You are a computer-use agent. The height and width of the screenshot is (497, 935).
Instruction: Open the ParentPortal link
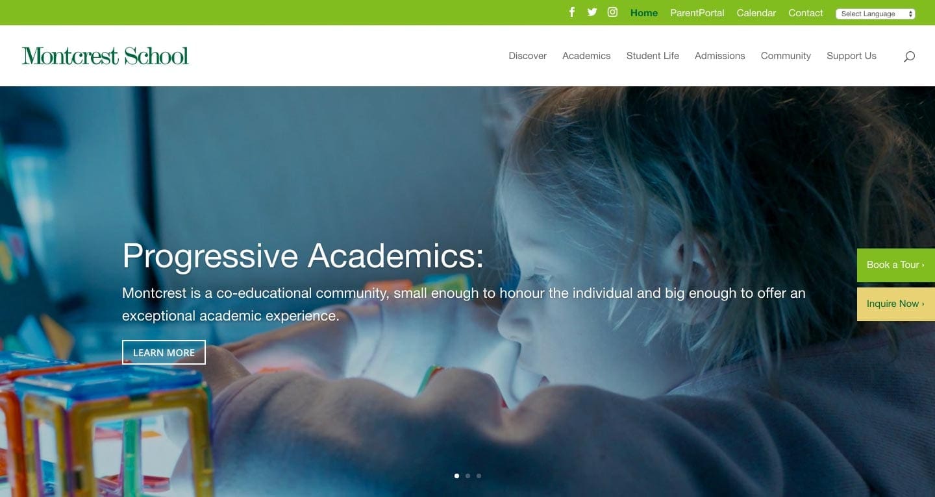[x=697, y=13]
